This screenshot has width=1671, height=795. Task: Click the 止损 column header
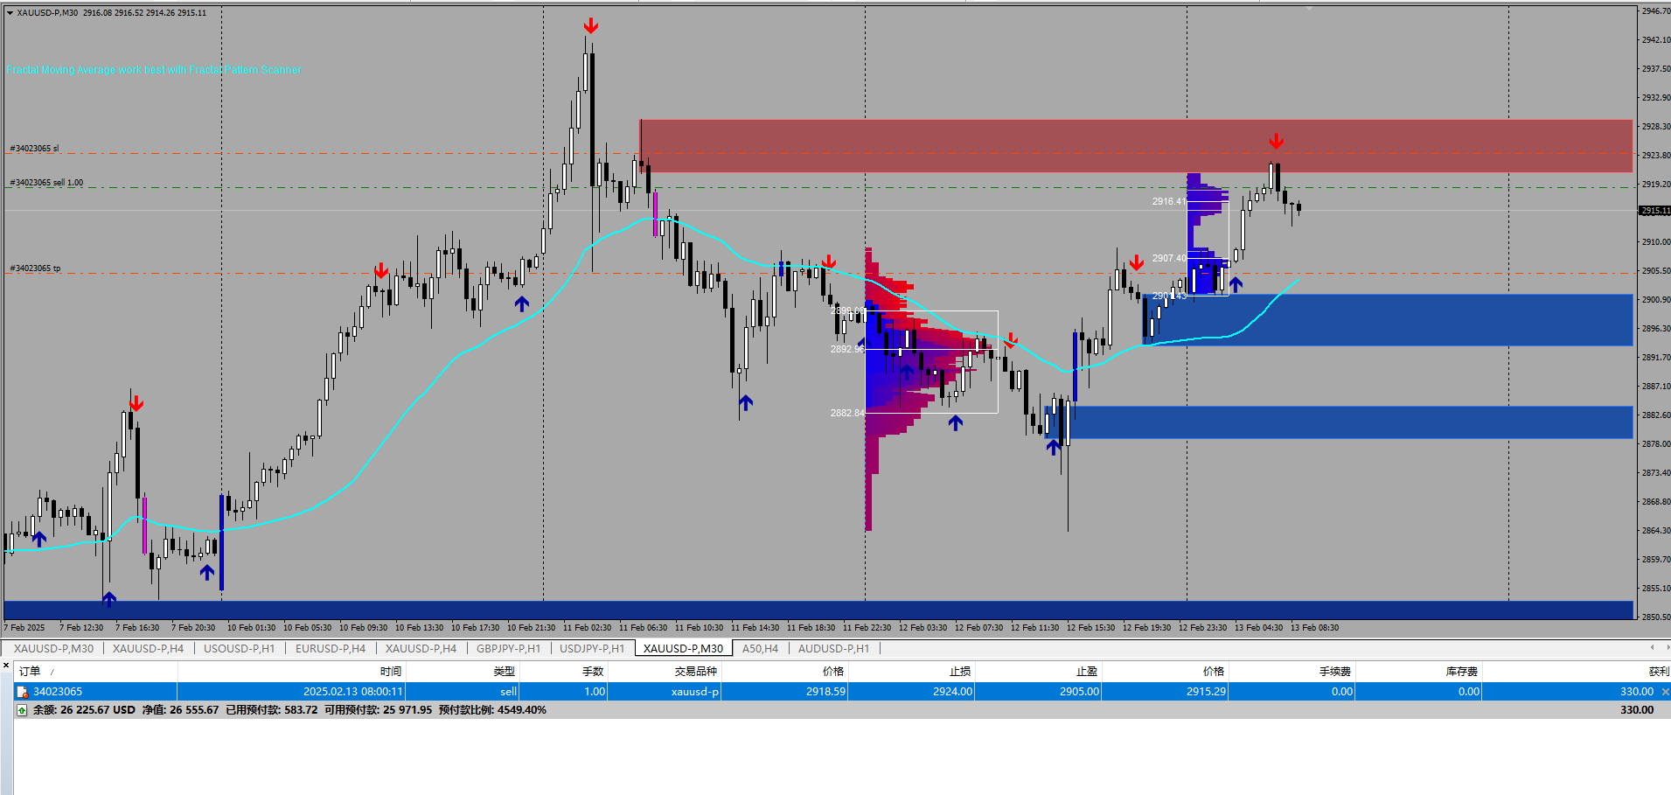click(960, 672)
